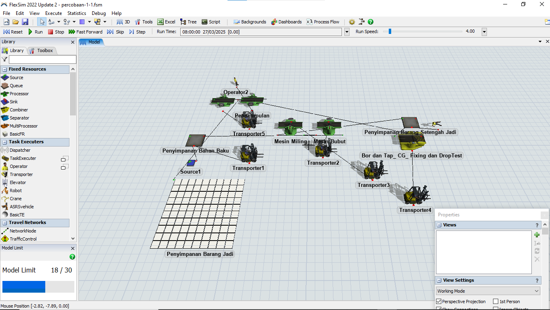This screenshot has height=310, width=550.
Task: Click the Run Speed slider handle
Action: pos(390,31)
